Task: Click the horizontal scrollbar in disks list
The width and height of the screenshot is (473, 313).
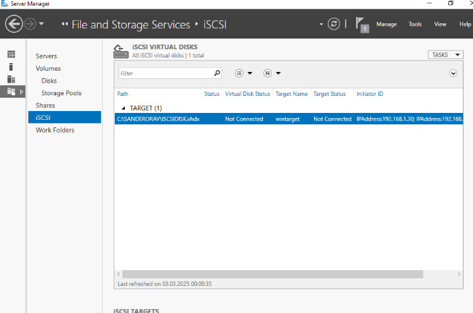Action: click(271, 275)
